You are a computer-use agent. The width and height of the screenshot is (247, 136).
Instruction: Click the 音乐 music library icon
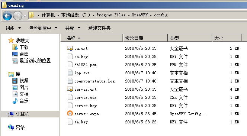click(x=15, y=101)
